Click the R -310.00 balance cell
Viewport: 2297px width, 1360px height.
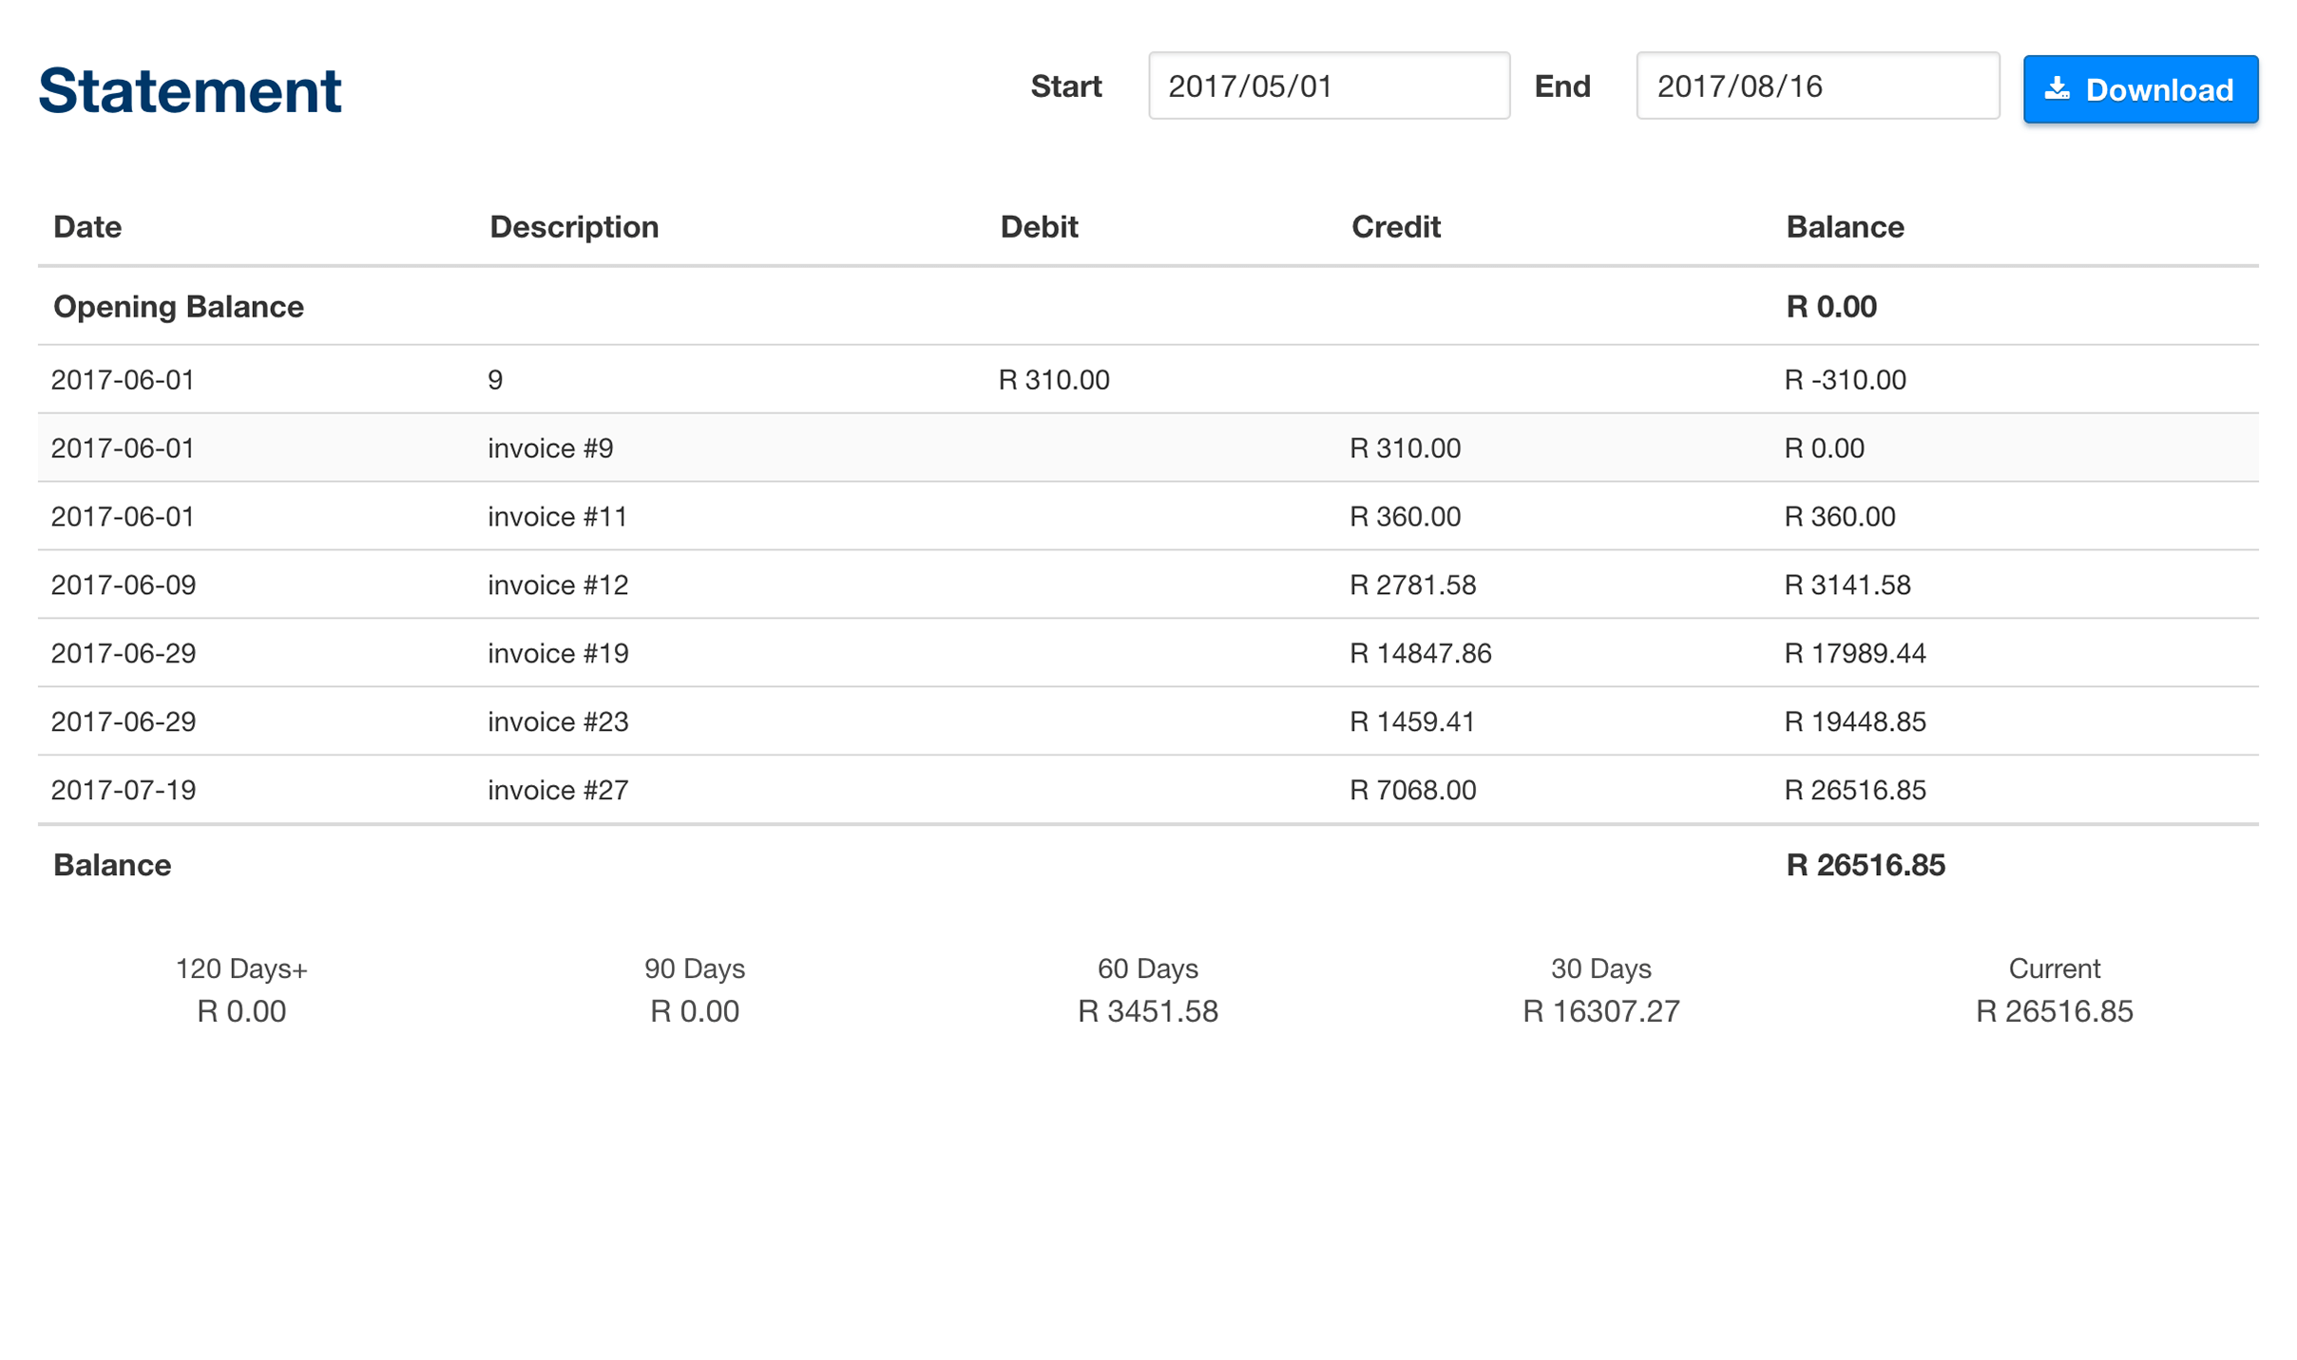pyautogui.click(x=1846, y=380)
